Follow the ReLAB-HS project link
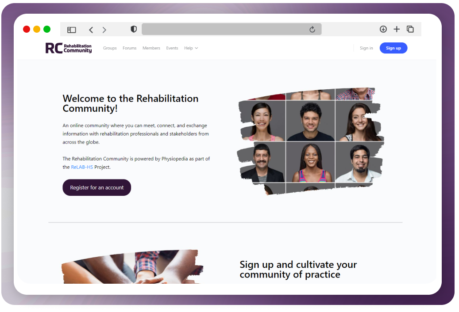459x312 pixels. pyautogui.click(x=82, y=167)
